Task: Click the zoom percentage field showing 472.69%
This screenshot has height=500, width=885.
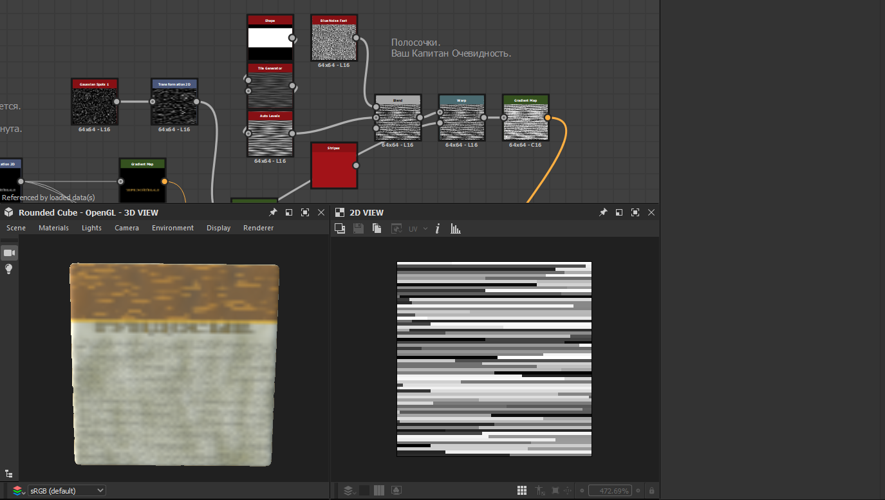Action: (x=610, y=490)
